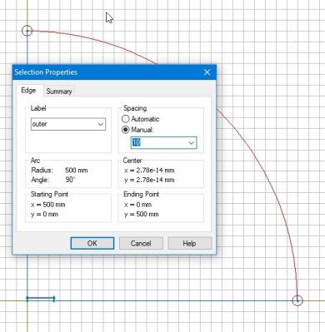Viewport: 325px width, 332px height.
Task: Select the circled vertex at arc's lower end
Action: tap(297, 300)
